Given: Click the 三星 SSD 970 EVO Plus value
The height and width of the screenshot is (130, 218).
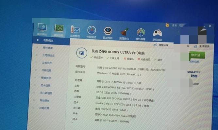Looking at the screenshot, I should pyautogui.click(x=126, y=99).
